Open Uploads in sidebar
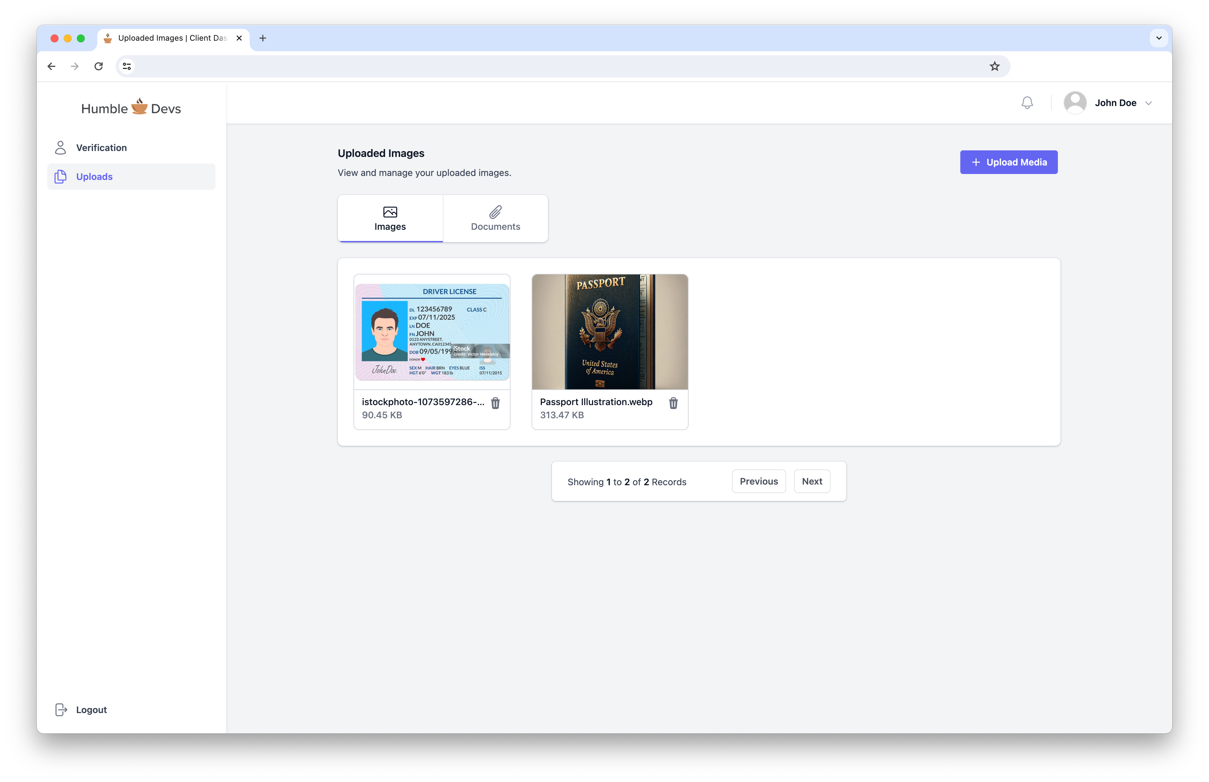The image size is (1209, 782). tap(131, 177)
